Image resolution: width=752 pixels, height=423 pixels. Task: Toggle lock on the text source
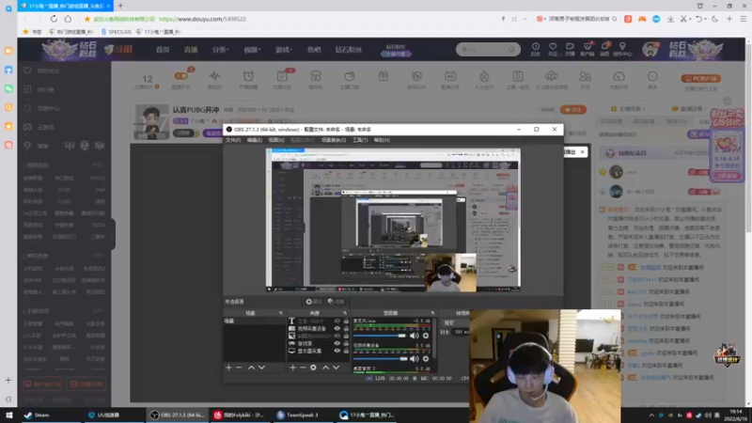[346, 321]
